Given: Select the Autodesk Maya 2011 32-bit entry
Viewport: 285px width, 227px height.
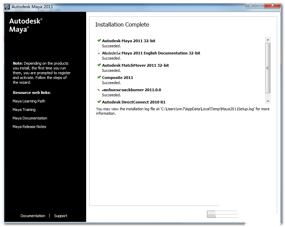Looking at the screenshot, I should pos(129,41).
